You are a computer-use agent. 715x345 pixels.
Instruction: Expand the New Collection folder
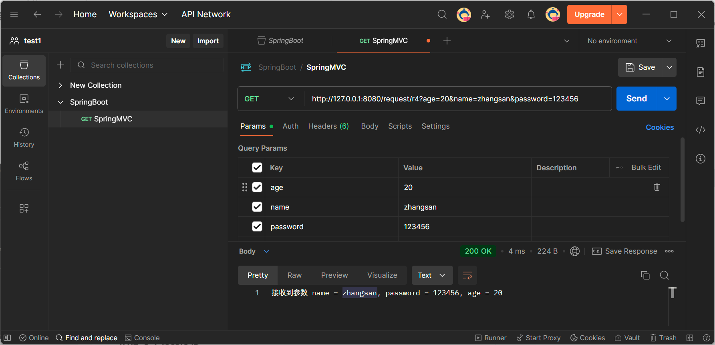60,85
